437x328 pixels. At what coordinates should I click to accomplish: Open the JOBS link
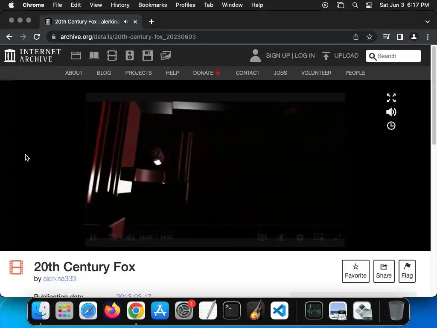(280, 73)
